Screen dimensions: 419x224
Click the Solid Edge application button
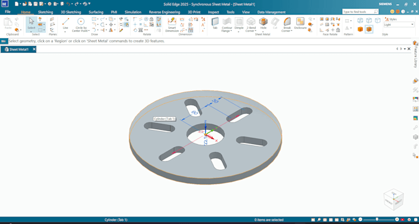4,4
